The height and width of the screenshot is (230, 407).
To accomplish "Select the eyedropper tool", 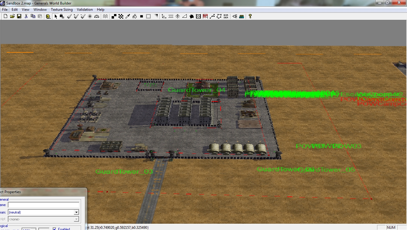I will pyautogui.click(x=128, y=16).
